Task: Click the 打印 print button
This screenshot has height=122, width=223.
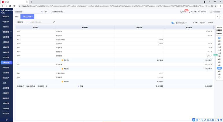Action: click(203, 23)
